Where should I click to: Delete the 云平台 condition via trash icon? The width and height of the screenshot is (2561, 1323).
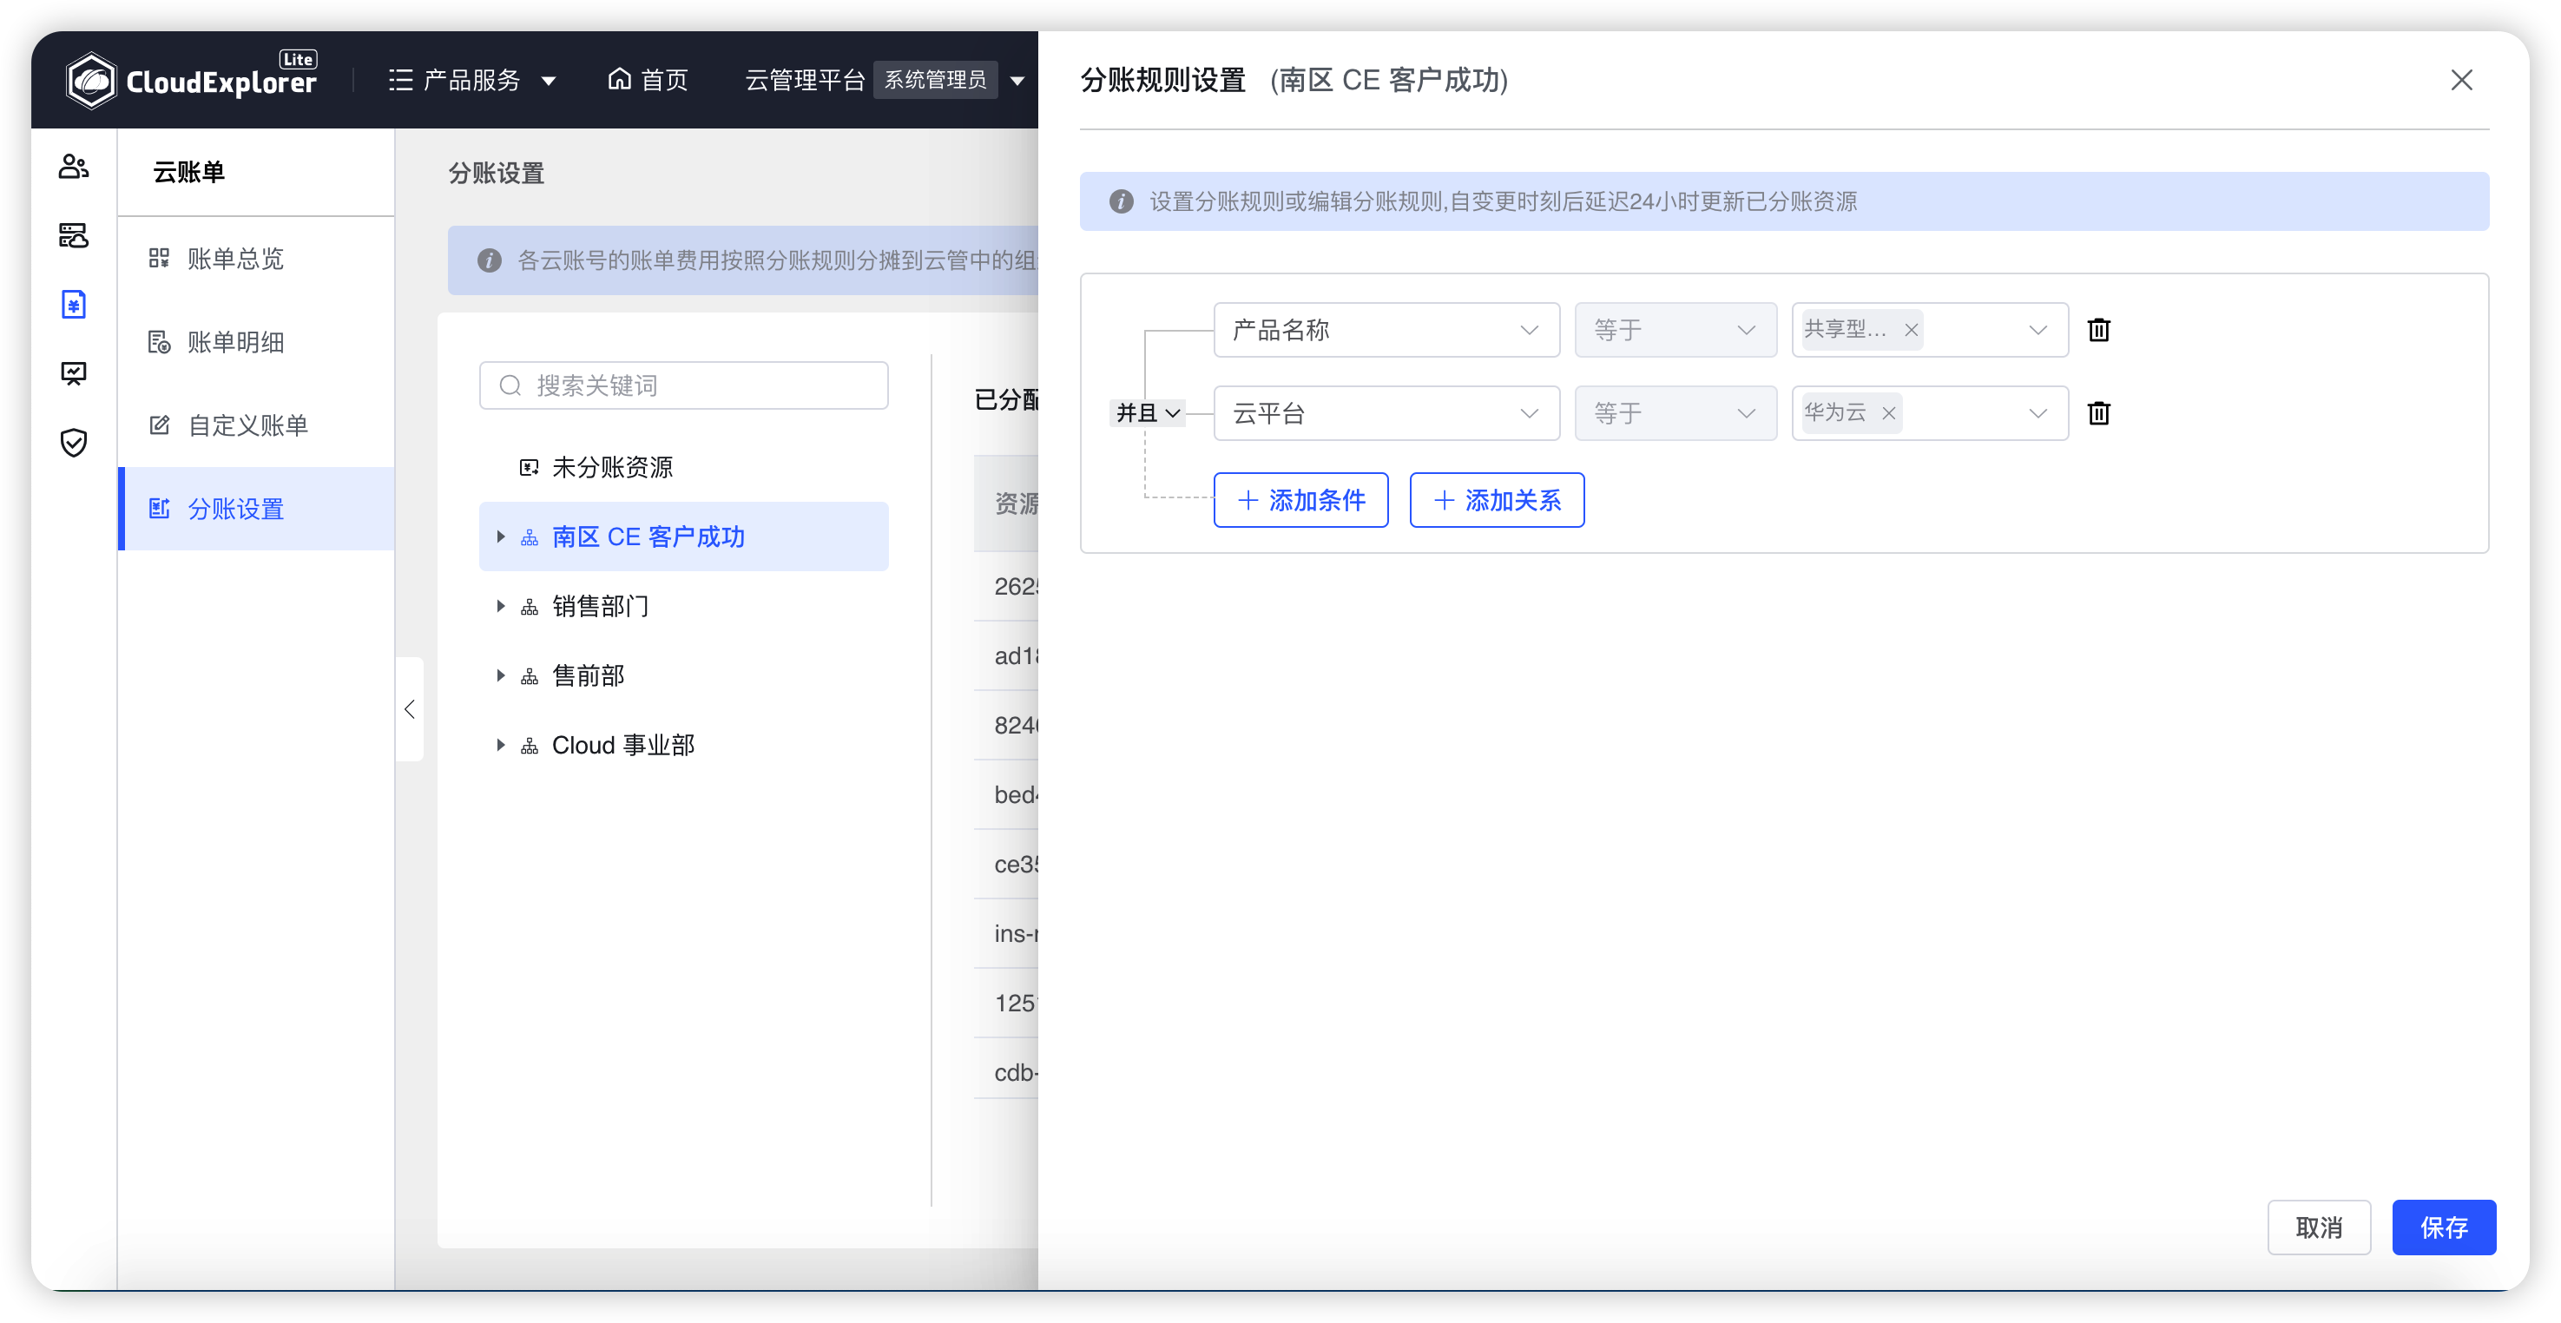point(2098,412)
